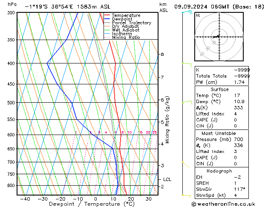Click the 500 hPa pressure axis label
Viewport: 268px width, 207px height.
(x=12, y=103)
